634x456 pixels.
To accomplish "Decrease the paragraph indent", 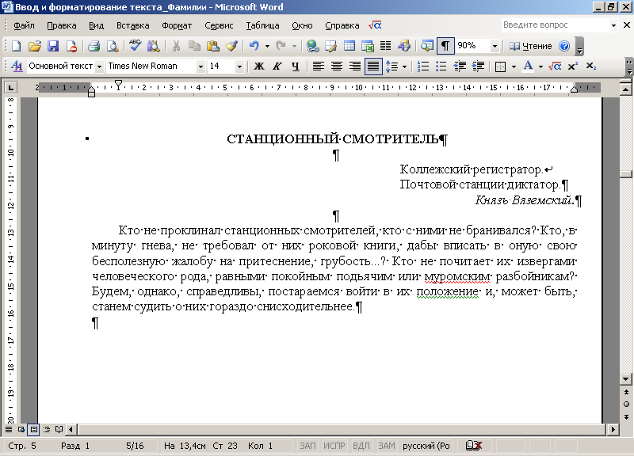I will (x=460, y=66).
